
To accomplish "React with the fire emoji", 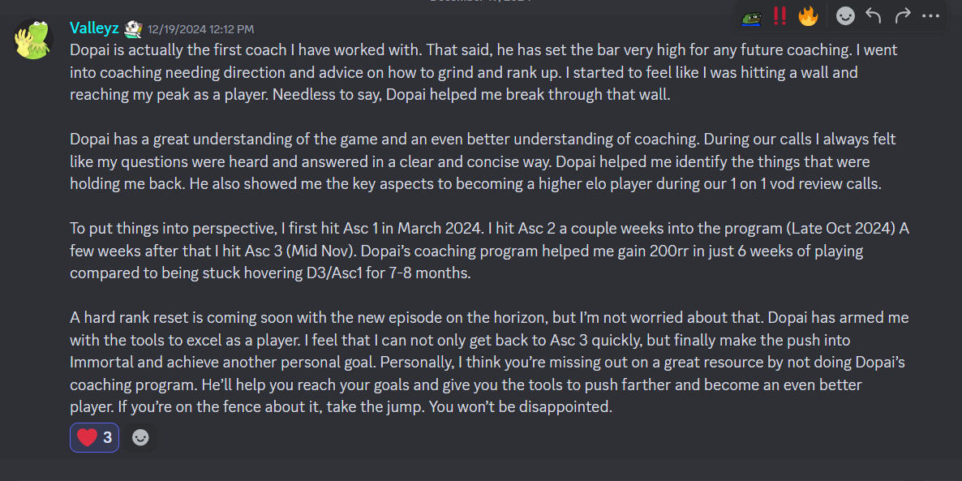I will pos(808,15).
